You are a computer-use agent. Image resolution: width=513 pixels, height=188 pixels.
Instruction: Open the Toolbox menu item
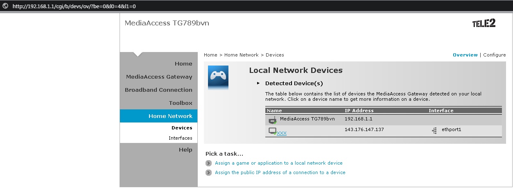[181, 103]
